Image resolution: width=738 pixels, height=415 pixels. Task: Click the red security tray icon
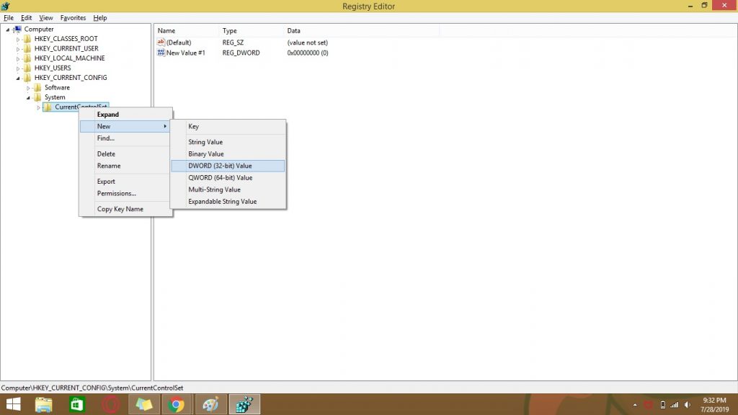coord(649,405)
